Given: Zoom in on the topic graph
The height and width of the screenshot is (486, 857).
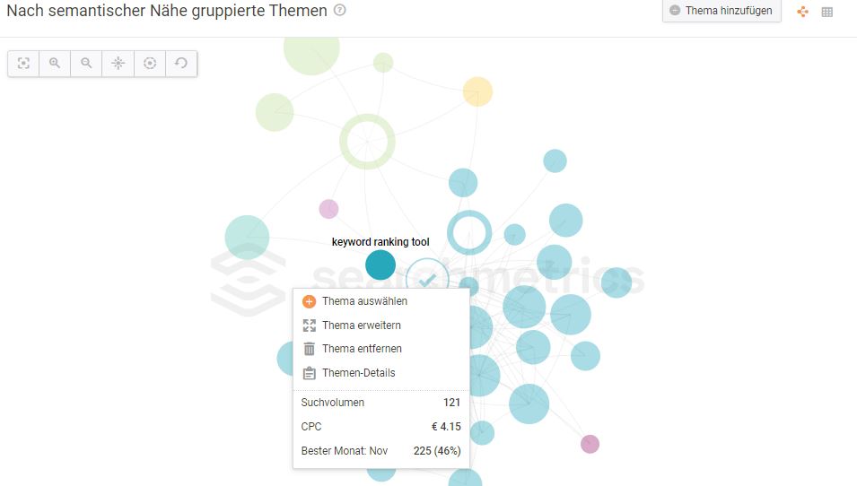Looking at the screenshot, I should [x=55, y=64].
